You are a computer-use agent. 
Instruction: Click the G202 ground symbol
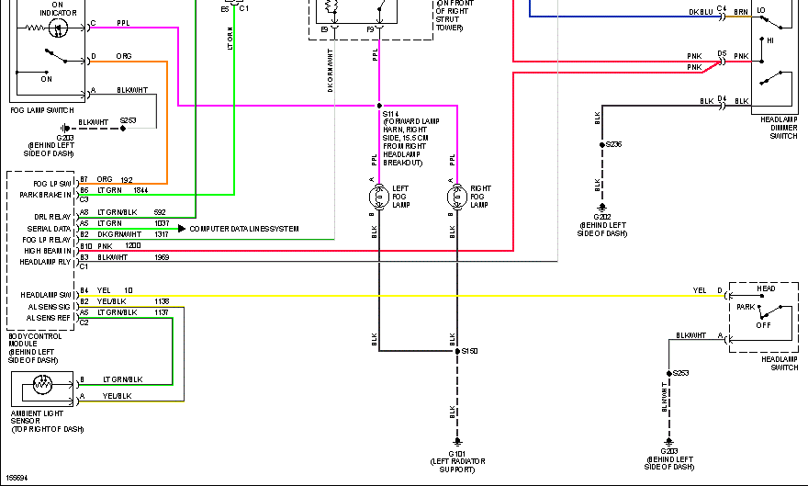point(602,208)
